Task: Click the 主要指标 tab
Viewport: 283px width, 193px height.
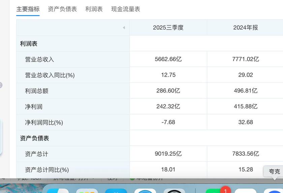Action: click(28, 9)
